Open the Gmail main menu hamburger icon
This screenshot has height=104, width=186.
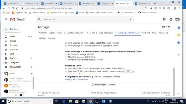point(6,19)
